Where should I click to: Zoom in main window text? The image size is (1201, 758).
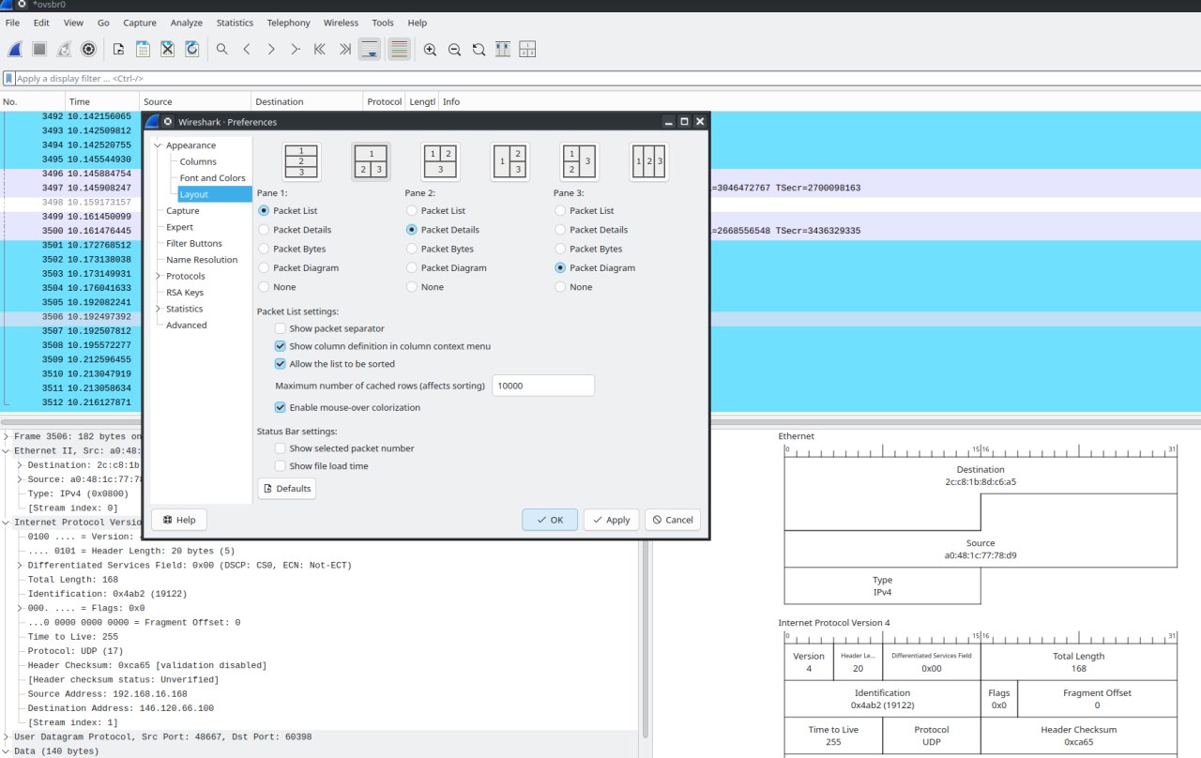point(430,49)
